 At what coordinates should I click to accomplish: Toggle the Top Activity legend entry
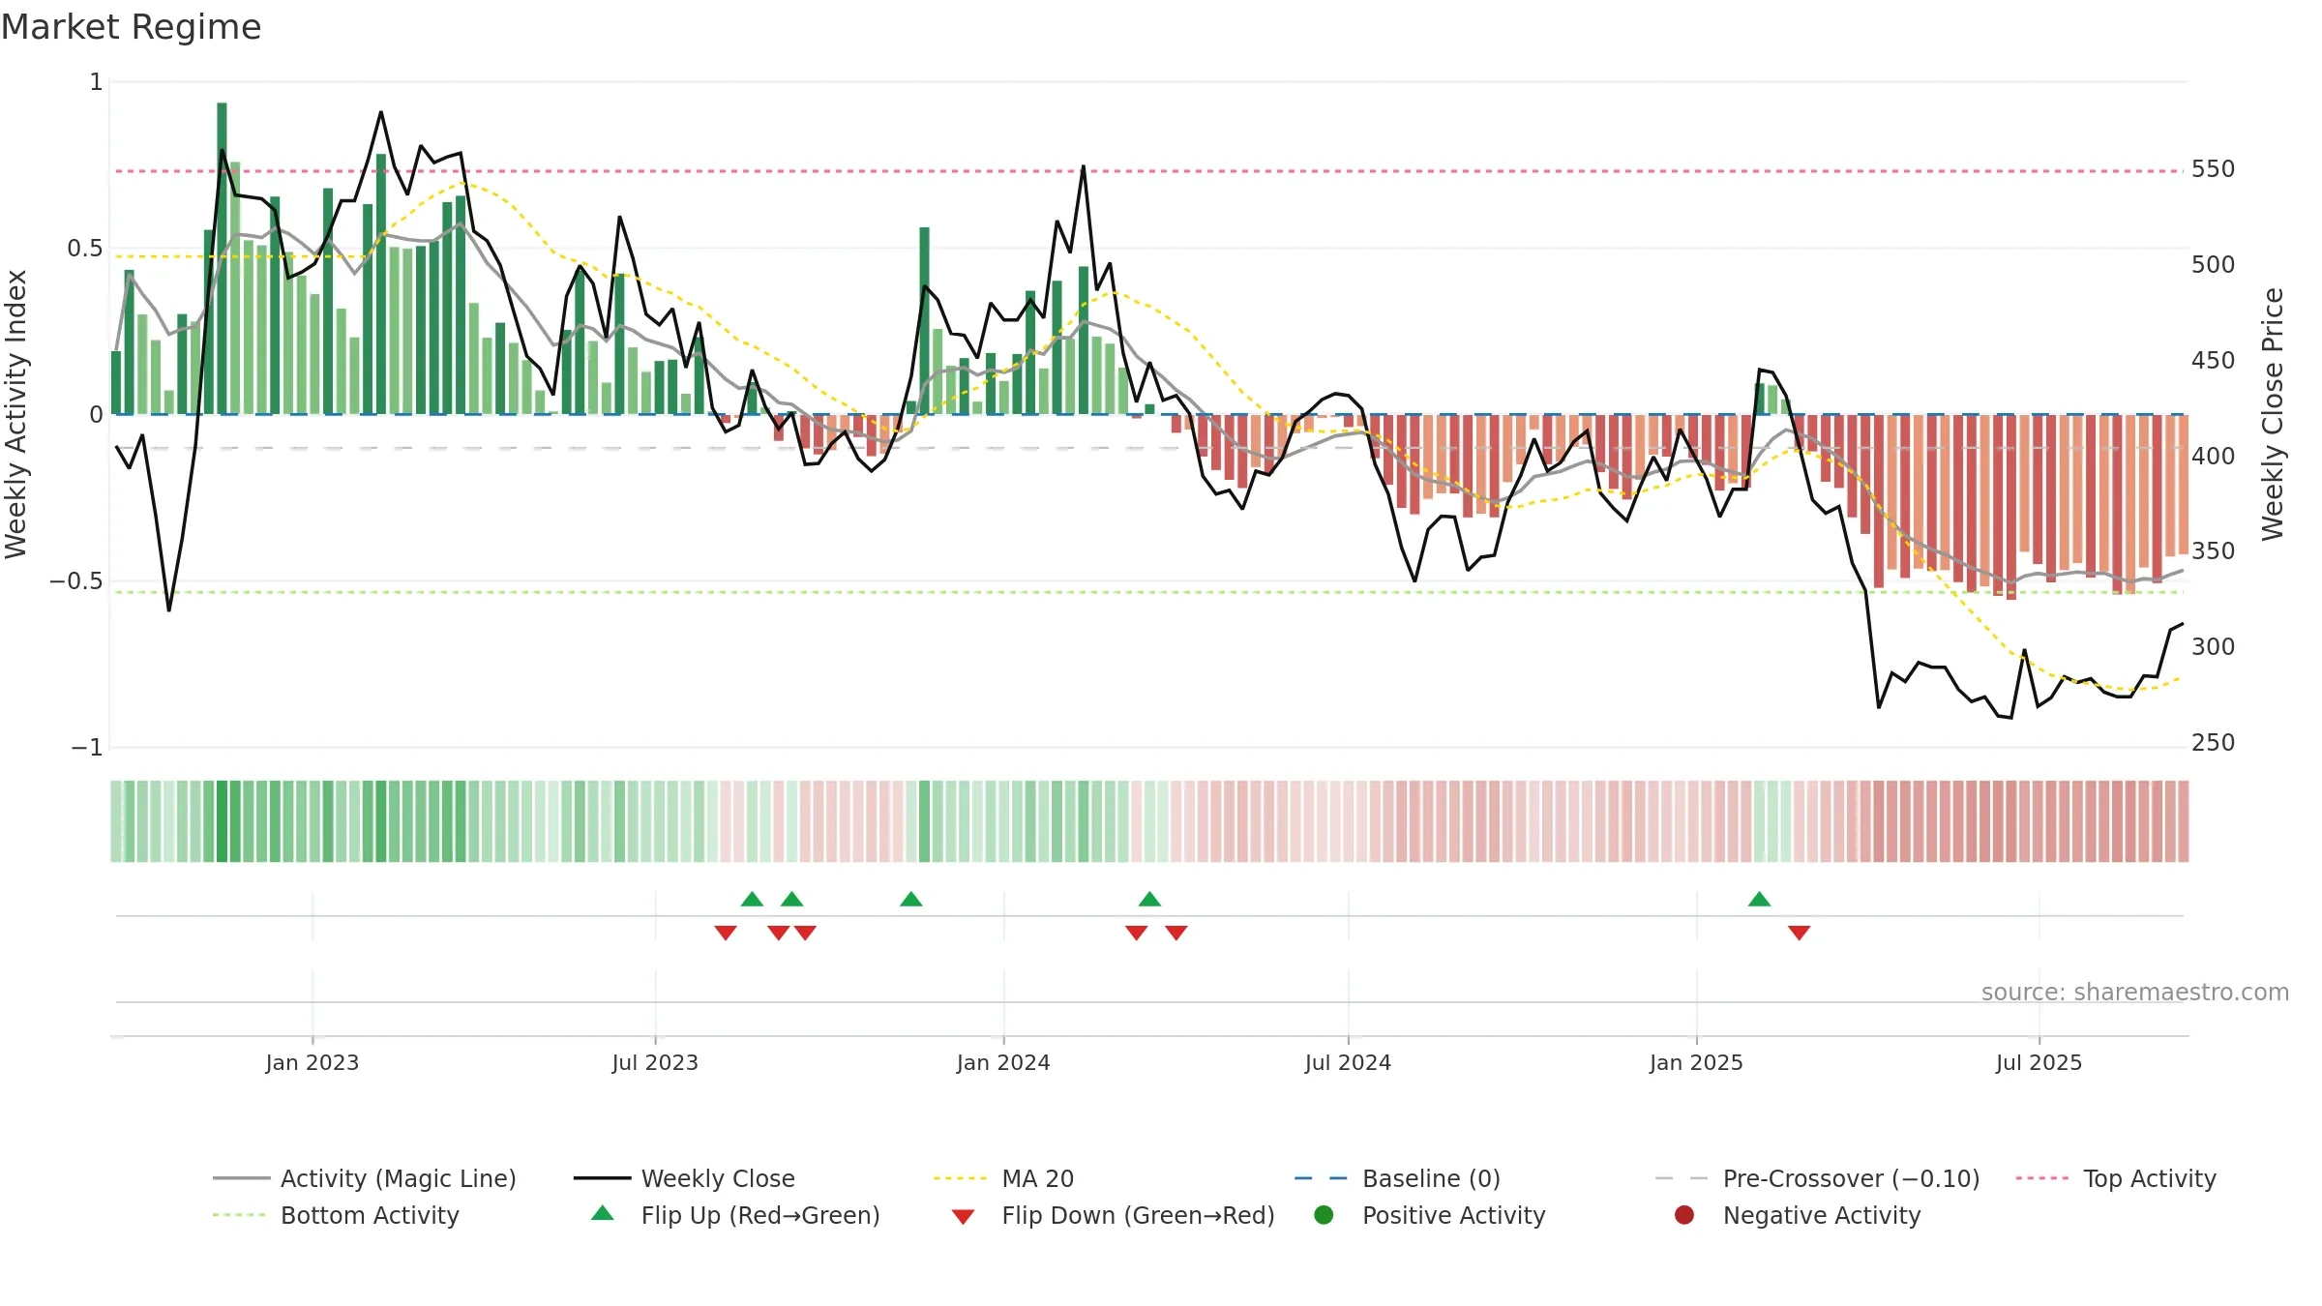[x=2115, y=1178]
